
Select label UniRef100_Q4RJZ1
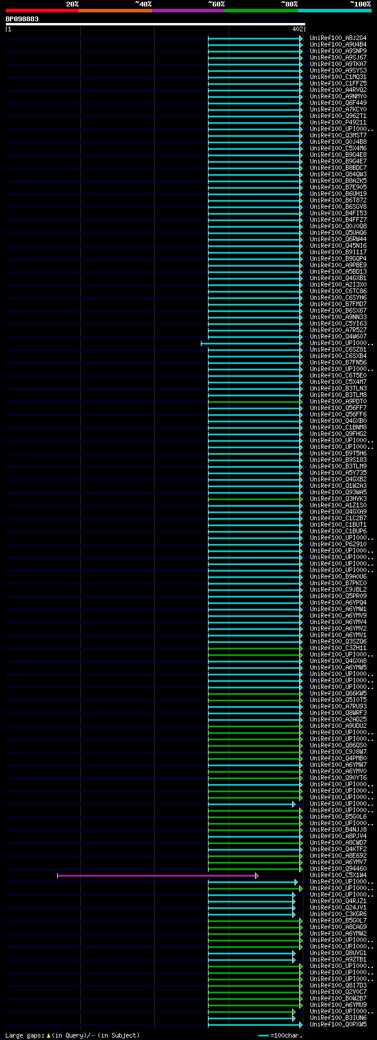tap(338, 901)
